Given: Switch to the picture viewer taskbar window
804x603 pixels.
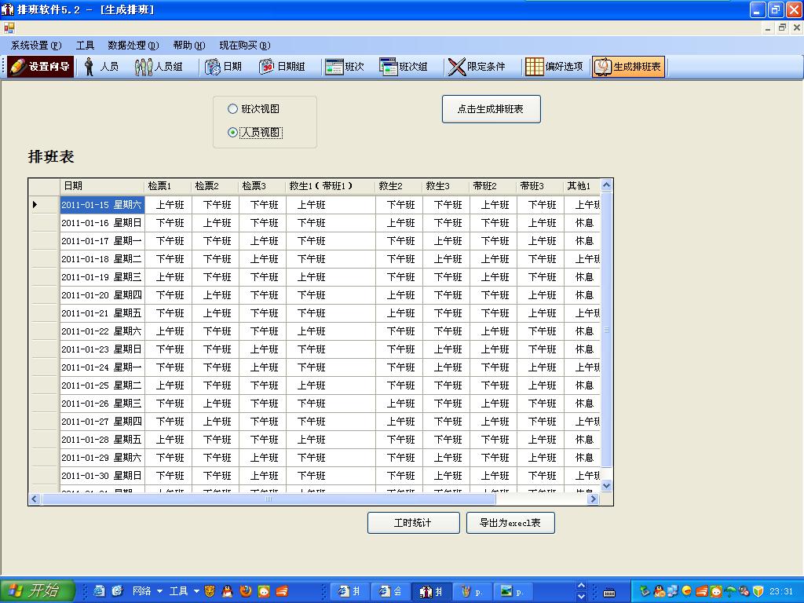Looking at the screenshot, I should pos(513,591).
